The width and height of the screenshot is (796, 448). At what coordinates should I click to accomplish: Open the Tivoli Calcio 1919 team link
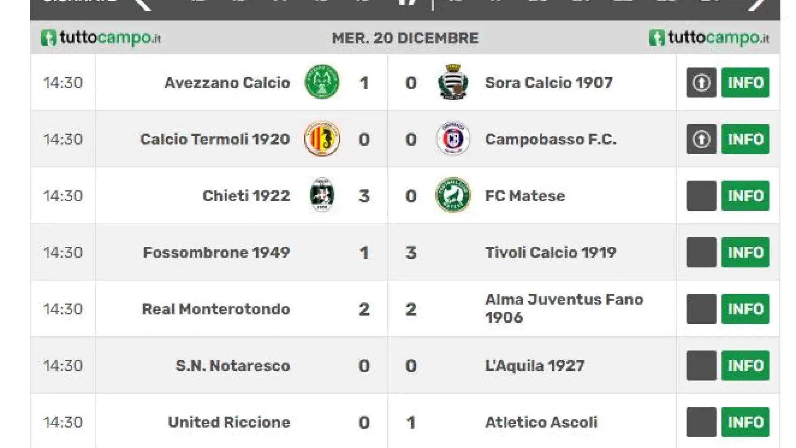tap(551, 252)
